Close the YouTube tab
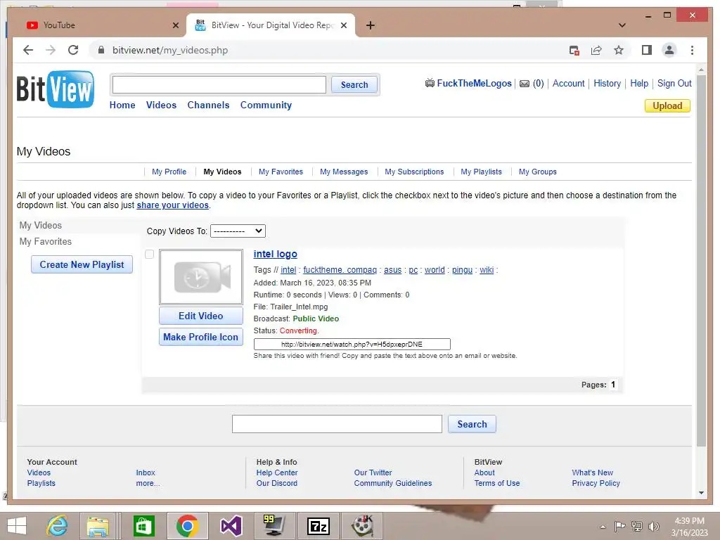Viewport: 720px width, 540px height. point(175,25)
